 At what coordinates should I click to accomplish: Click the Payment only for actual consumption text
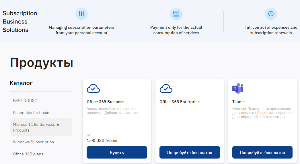coord(176,30)
